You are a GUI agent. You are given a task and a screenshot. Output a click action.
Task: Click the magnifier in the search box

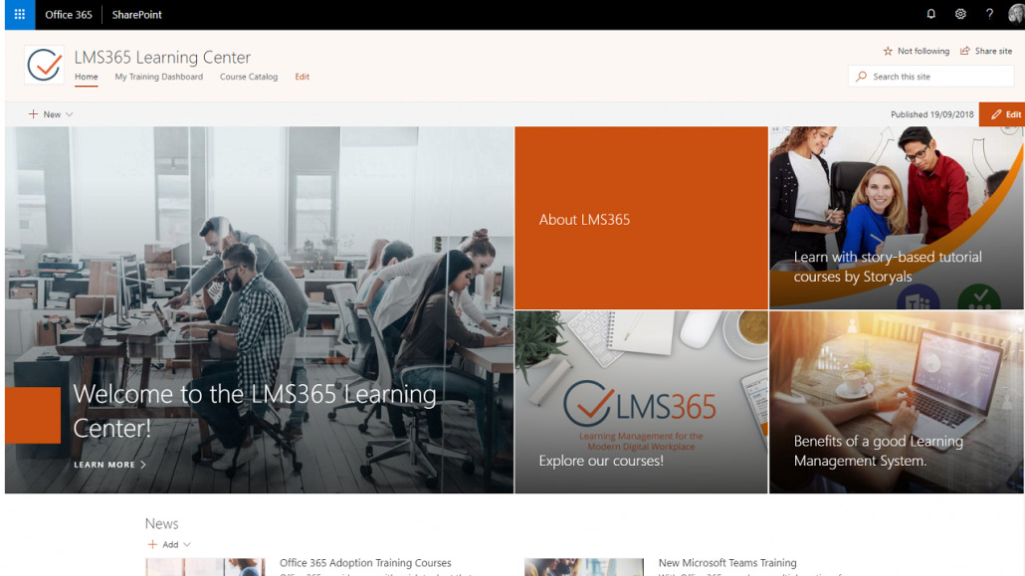point(864,76)
